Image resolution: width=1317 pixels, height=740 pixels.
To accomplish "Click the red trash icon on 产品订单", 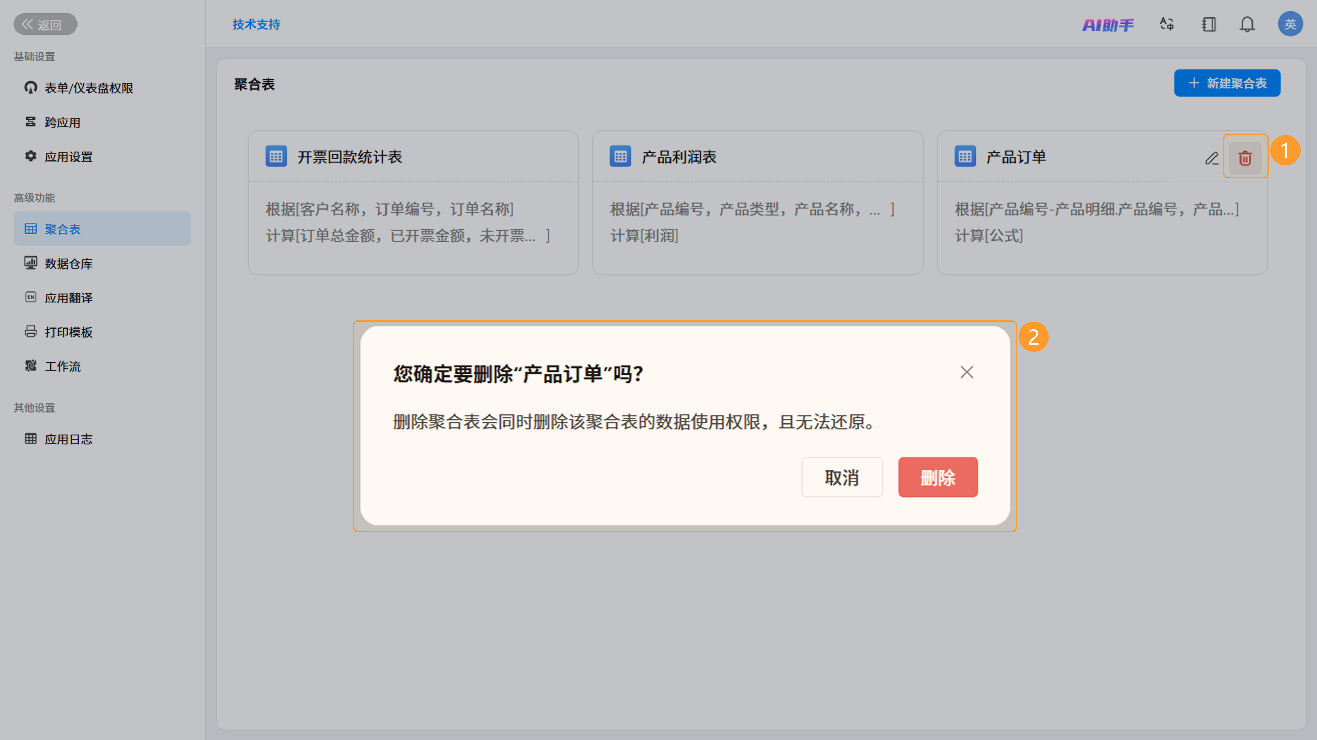I will point(1245,158).
